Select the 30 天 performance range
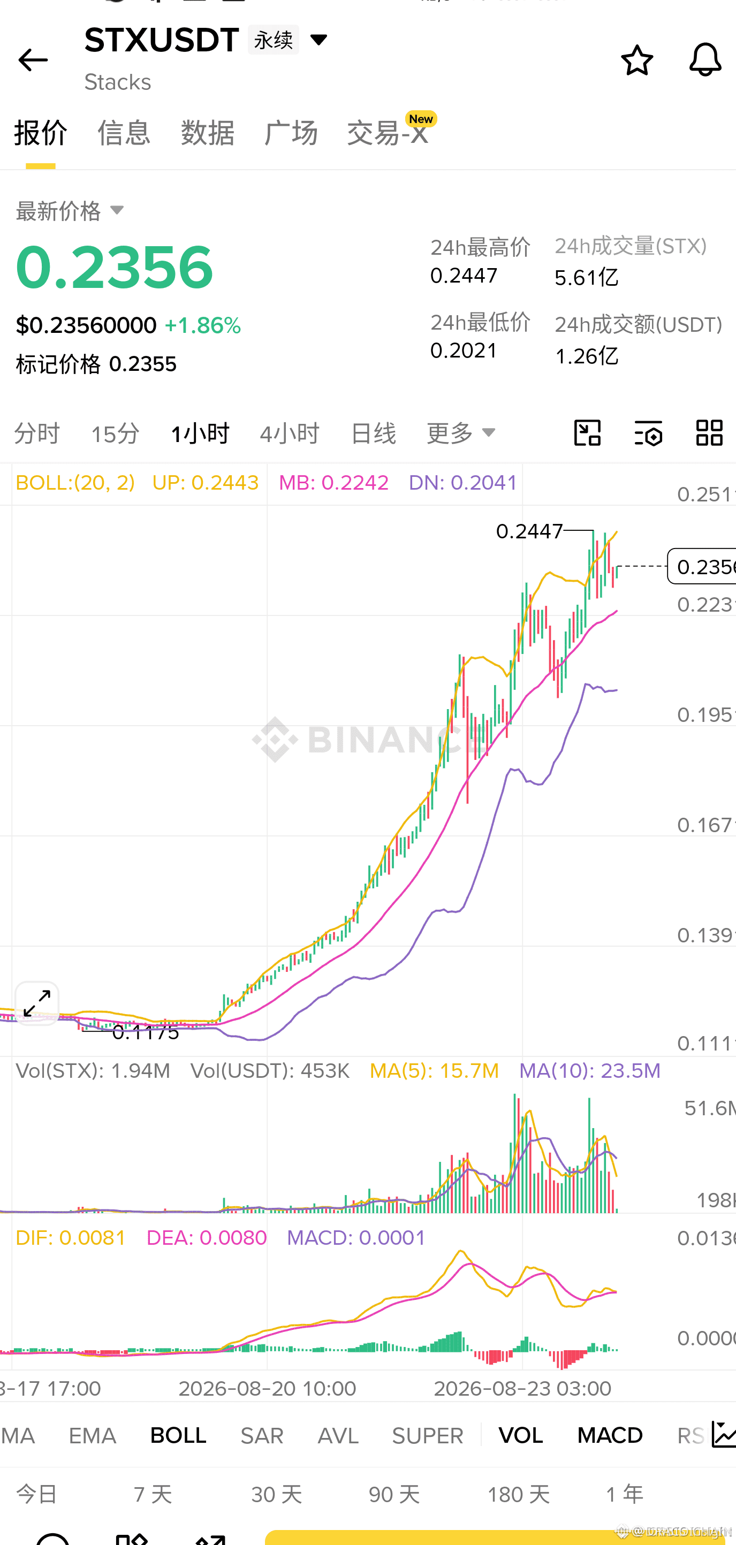The height and width of the screenshot is (1545, 736). 277,1494
